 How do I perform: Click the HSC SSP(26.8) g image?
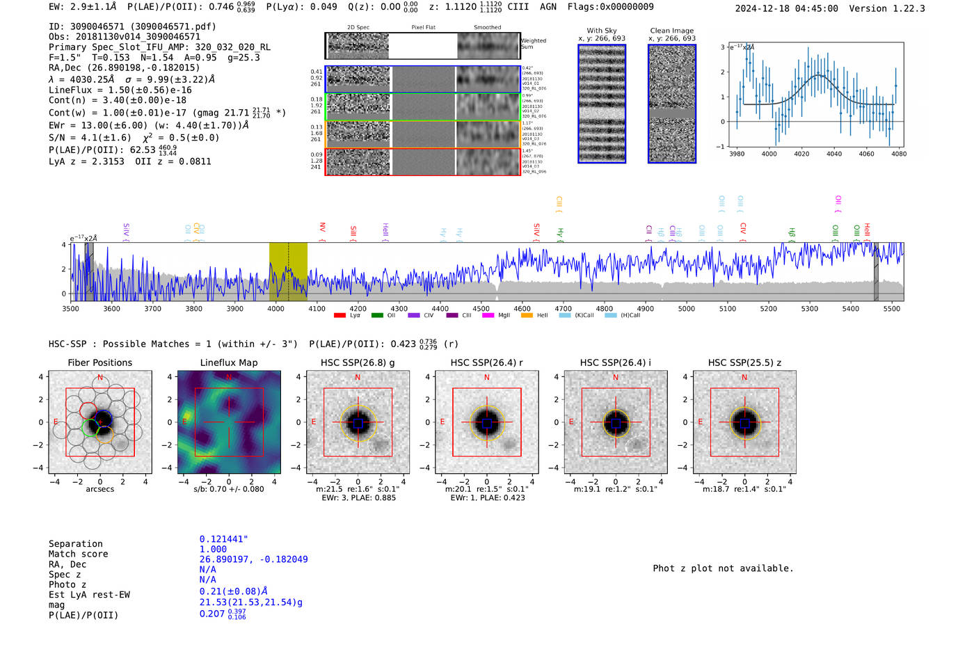tap(358, 422)
